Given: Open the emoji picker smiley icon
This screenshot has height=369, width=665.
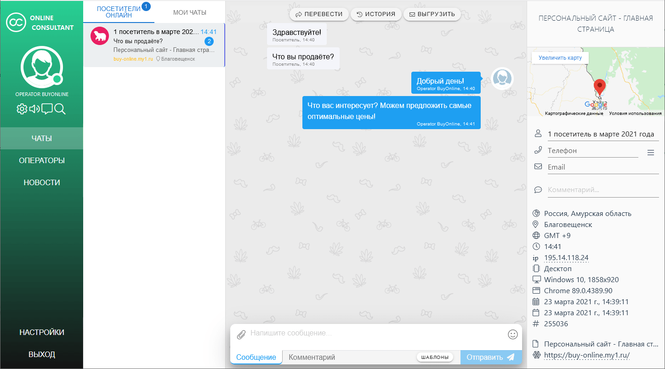Looking at the screenshot, I should coord(513,335).
